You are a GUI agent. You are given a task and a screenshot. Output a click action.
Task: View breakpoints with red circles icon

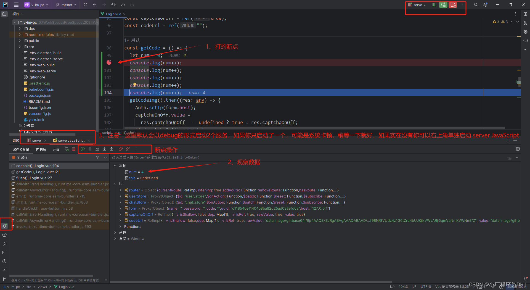click(121, 149)
